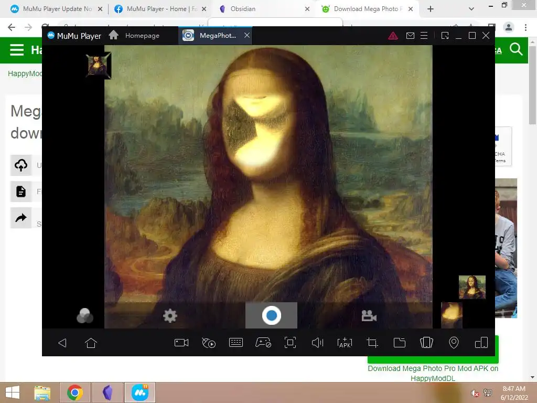Click the share arrow icon on webpage

pos(21,218)
